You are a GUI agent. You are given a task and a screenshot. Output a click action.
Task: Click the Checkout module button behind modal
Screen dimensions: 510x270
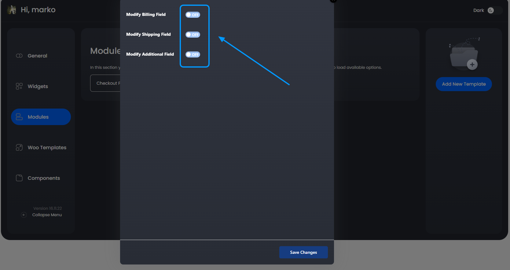[105, 83]
